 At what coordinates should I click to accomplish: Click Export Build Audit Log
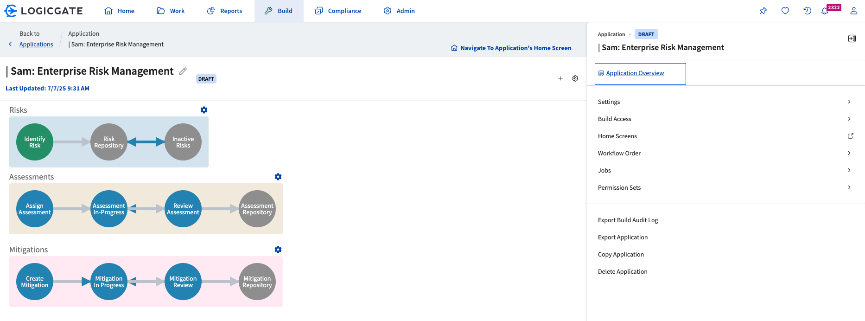point(628,220)
